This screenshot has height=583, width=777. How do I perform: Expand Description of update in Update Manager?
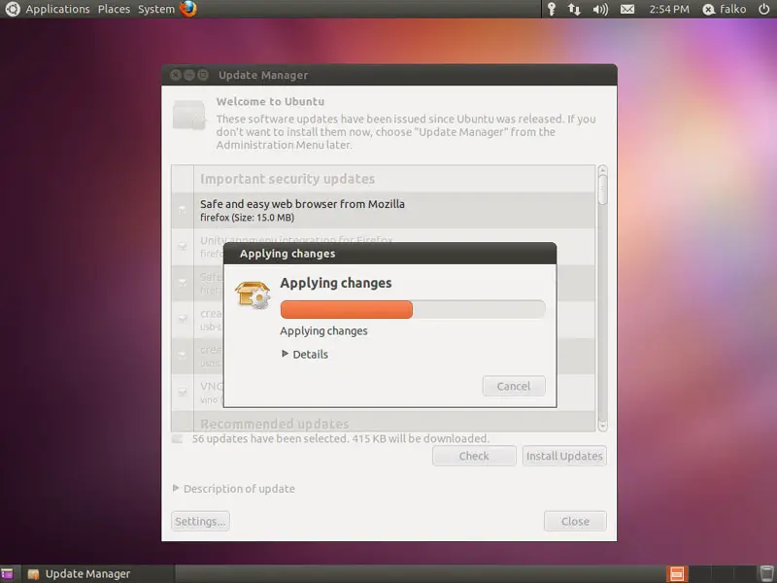(x=234, y=489)
